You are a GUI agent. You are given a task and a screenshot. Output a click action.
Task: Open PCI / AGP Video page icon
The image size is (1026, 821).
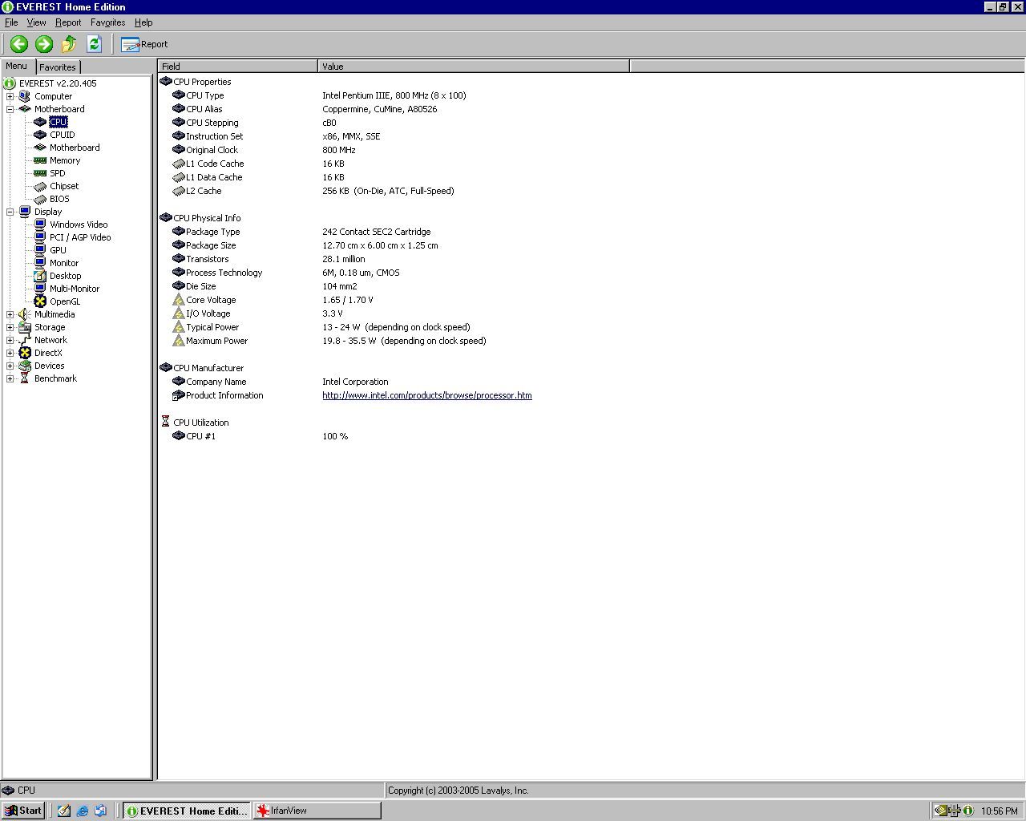click(x=40, y=237)
